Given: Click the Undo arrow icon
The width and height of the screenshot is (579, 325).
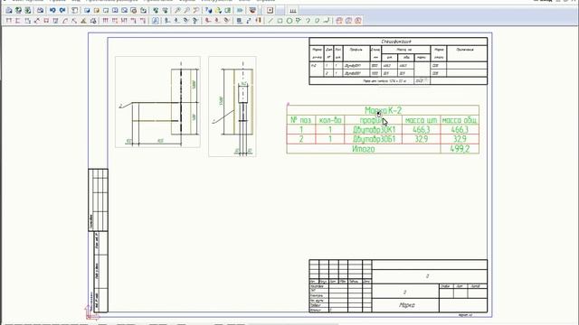Looking at the screenshot, I should (x=52, y=10).
